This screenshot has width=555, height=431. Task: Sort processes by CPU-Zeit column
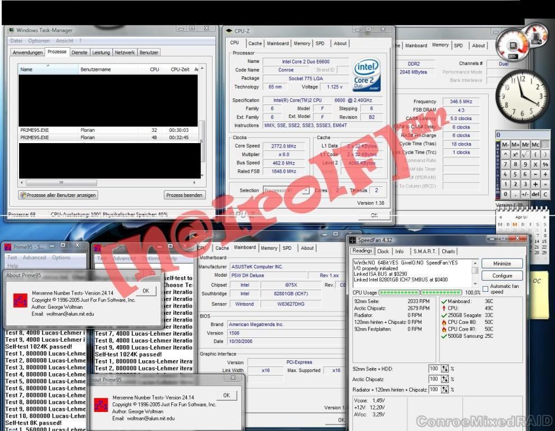tap(180, 70)
